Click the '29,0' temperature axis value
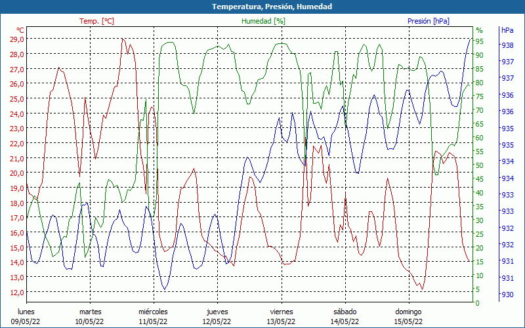 pyautogui.click(x=17, y=39)
